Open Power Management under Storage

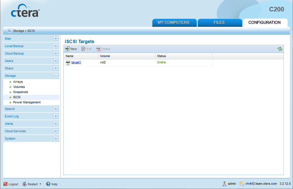point(27,102)
